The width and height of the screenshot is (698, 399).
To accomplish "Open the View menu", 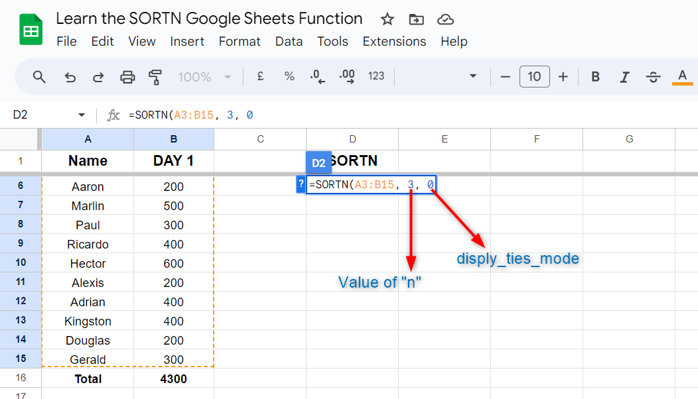I will 142,41.
